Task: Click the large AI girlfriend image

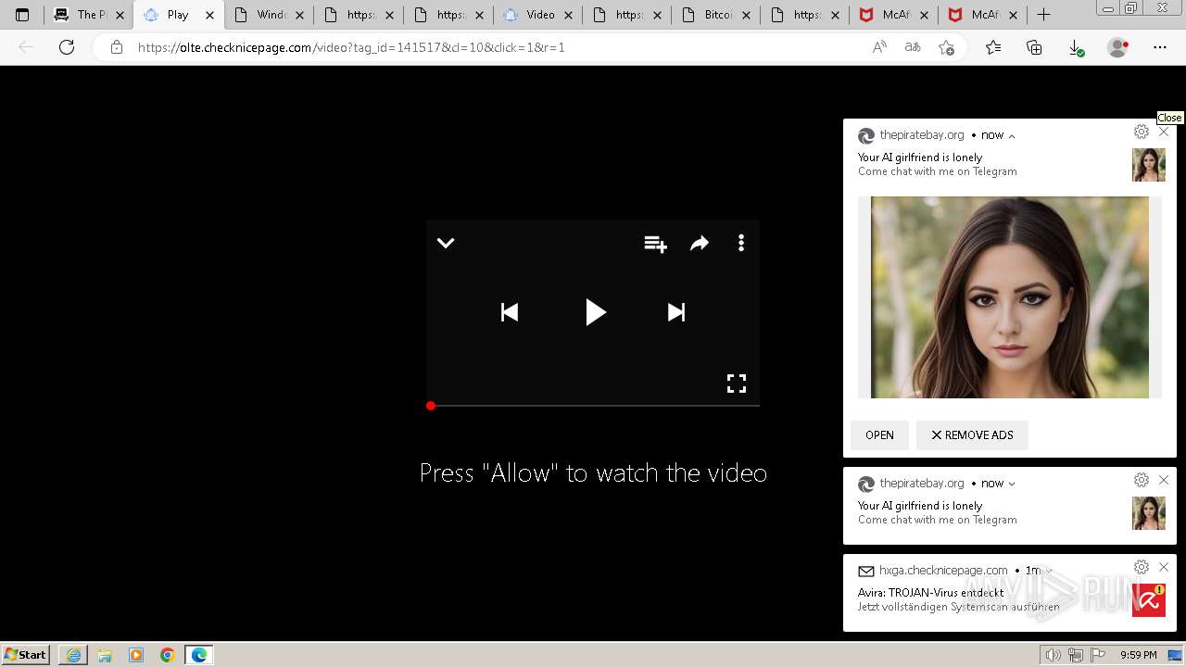Action: point(1010,297)
